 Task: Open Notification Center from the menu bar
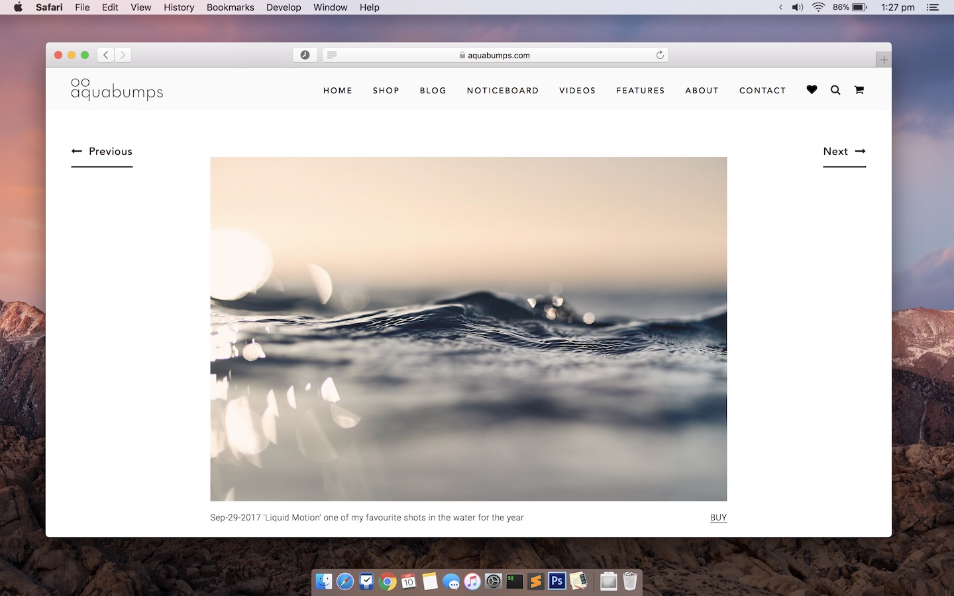point(933,7)
